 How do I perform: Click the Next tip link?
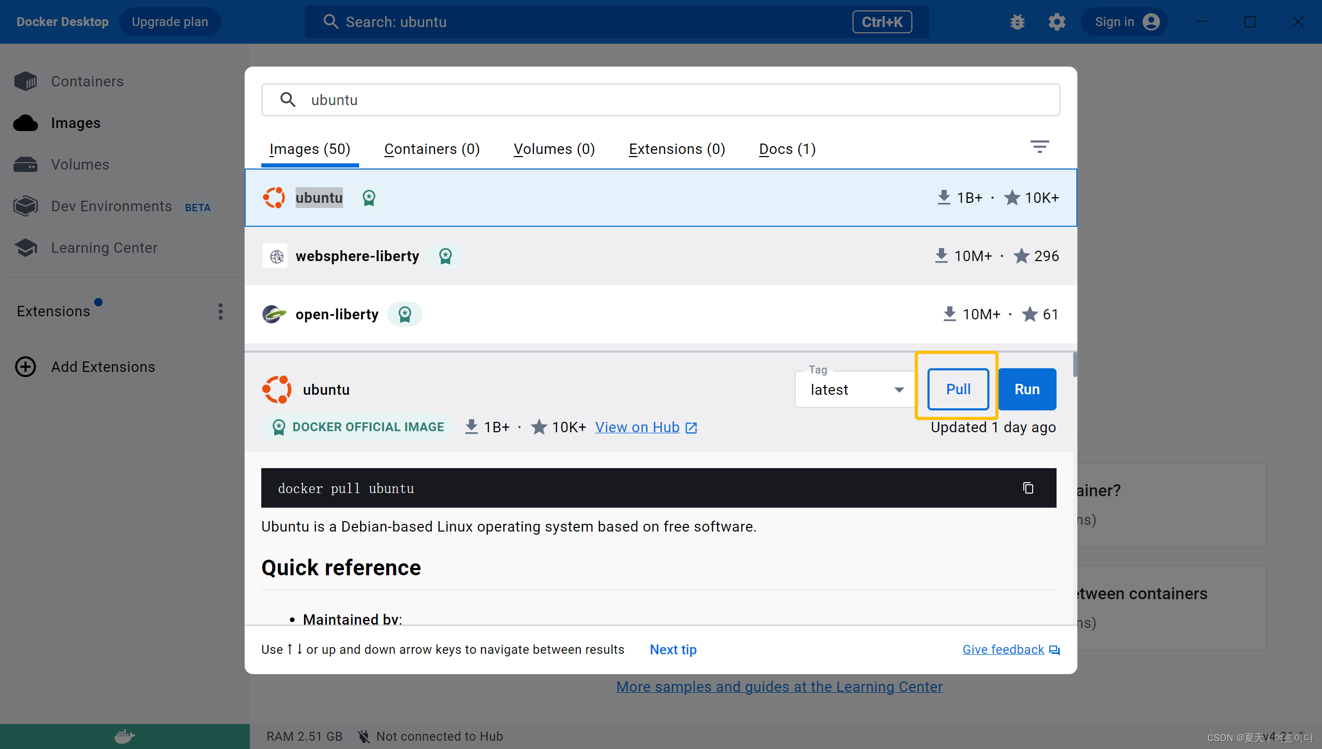[673, 650]
